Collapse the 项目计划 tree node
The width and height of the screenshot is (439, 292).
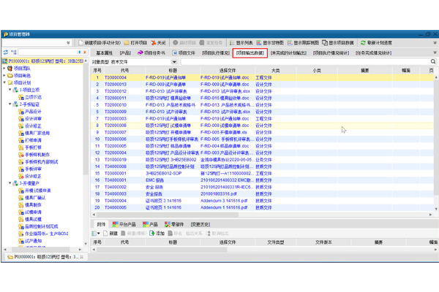(4, 82)
